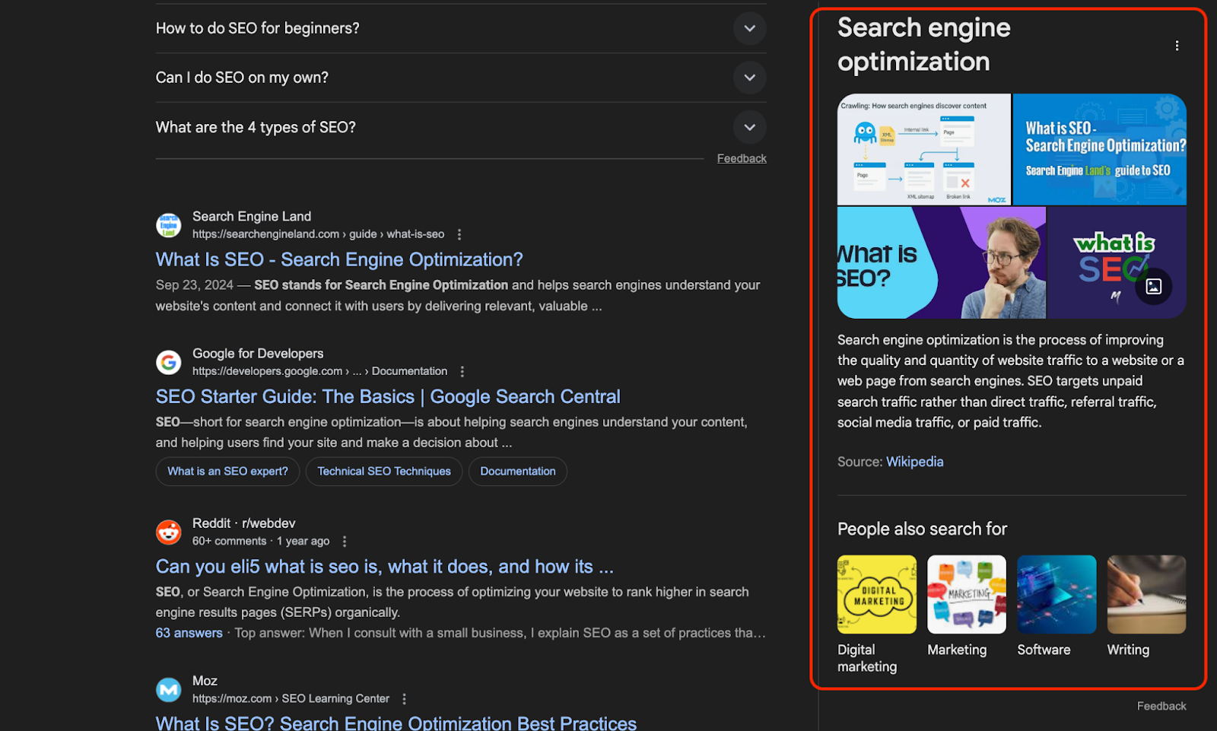This screenshot has width=1217, height=731.
Task: Open more options for Search Engine Land result
Action: coord(459,234)
